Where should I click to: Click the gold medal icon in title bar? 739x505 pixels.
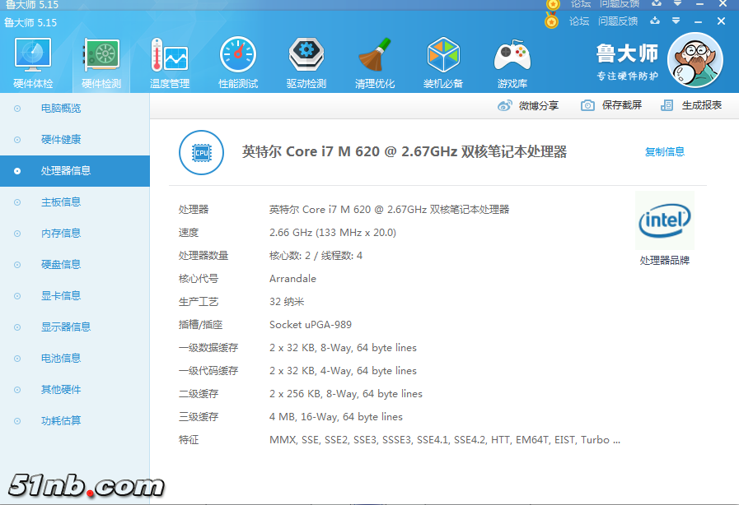pyautogui.click(x=550, y=21)
